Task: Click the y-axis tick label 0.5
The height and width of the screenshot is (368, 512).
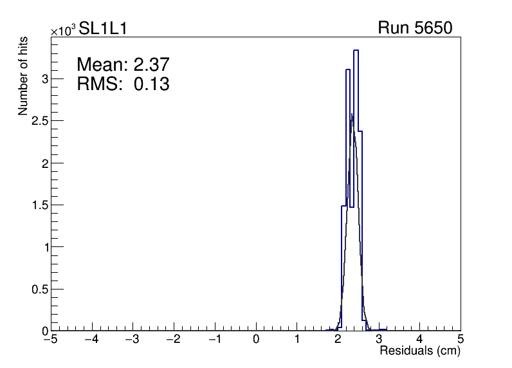Action: click(41, 289)
